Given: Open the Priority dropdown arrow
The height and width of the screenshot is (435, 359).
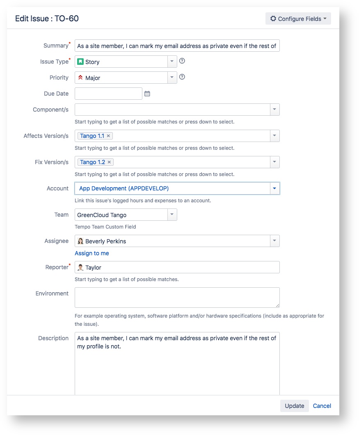Looking at the screenshot, I should (172, 78).
